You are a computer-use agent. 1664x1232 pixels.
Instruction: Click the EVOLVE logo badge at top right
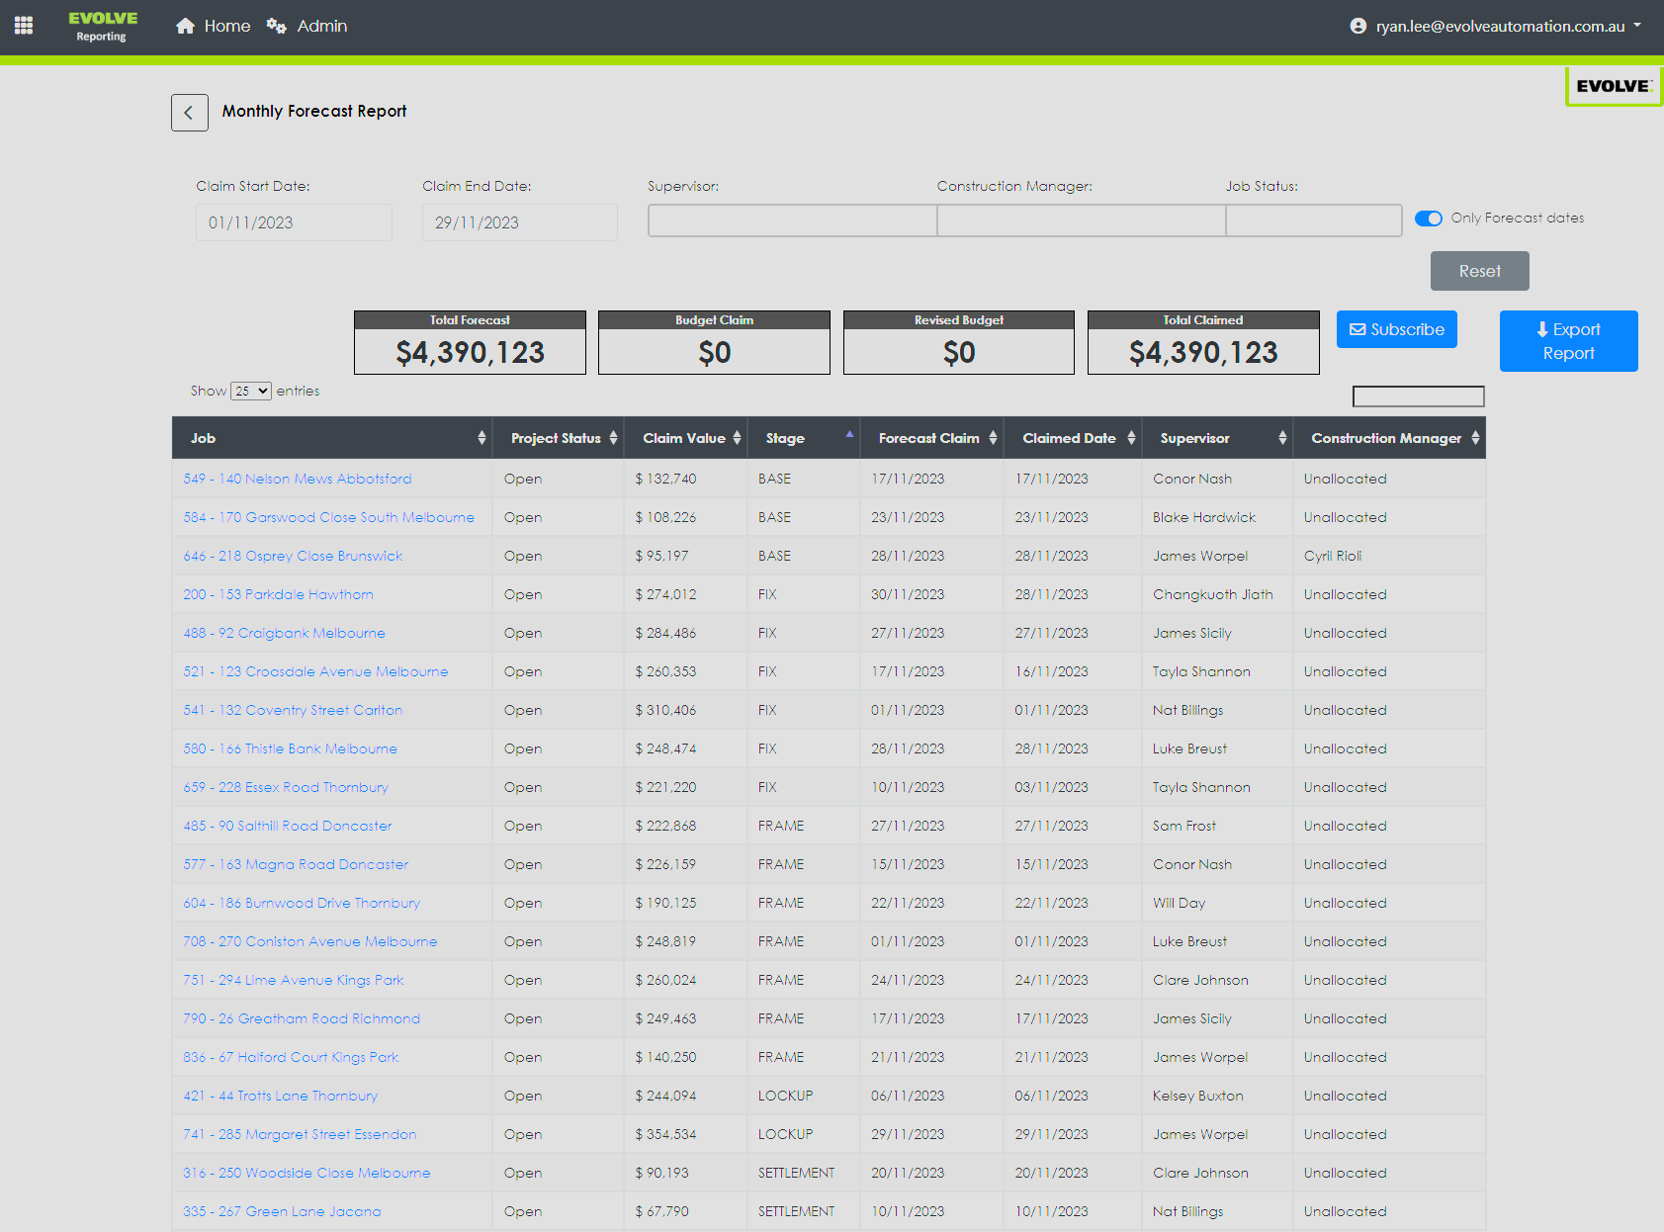(1613, 86)
